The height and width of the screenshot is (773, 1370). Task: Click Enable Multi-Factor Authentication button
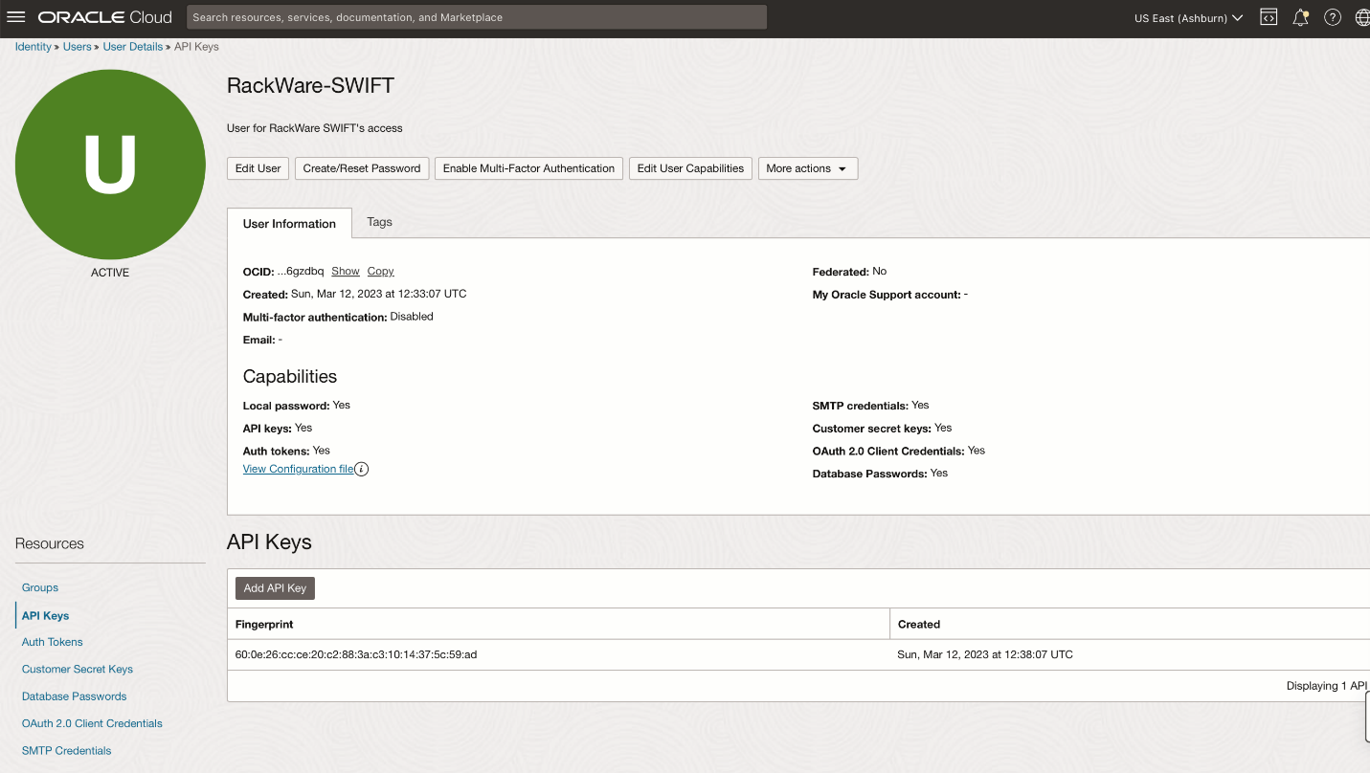(x=528, y=168)
